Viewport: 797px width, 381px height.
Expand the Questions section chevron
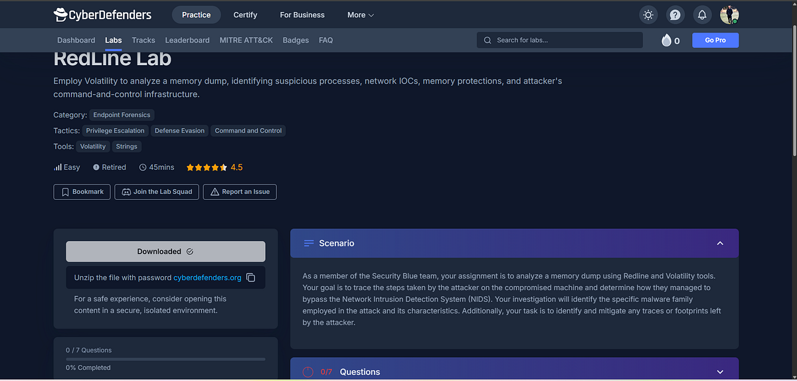720,372
